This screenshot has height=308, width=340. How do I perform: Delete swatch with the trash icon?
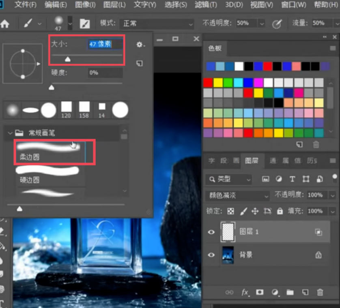pyautogui.click(x=316, y=144)
